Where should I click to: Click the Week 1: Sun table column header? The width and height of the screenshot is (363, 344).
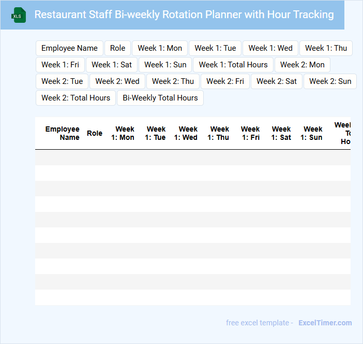pyautogui.click(x=312, y=133)
